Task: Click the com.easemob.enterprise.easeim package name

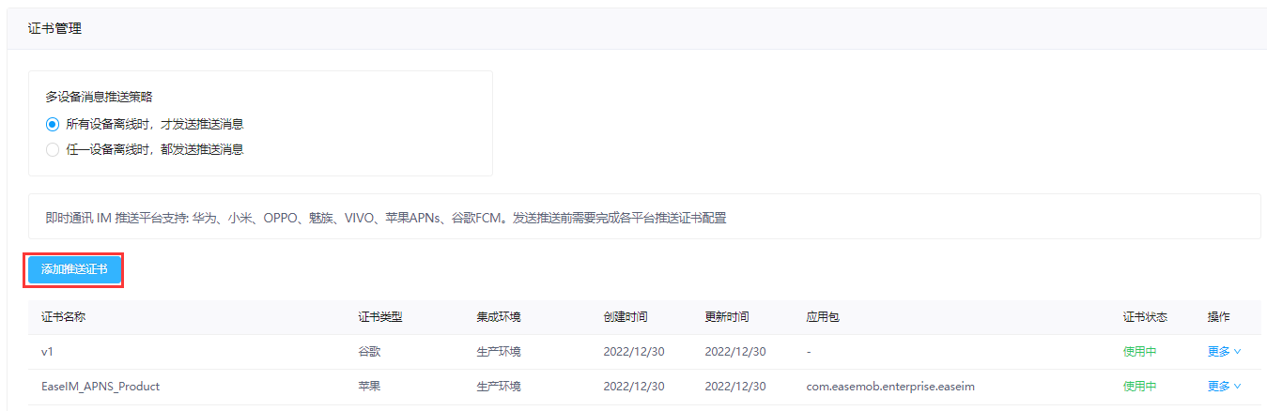Action: [890, 386]
